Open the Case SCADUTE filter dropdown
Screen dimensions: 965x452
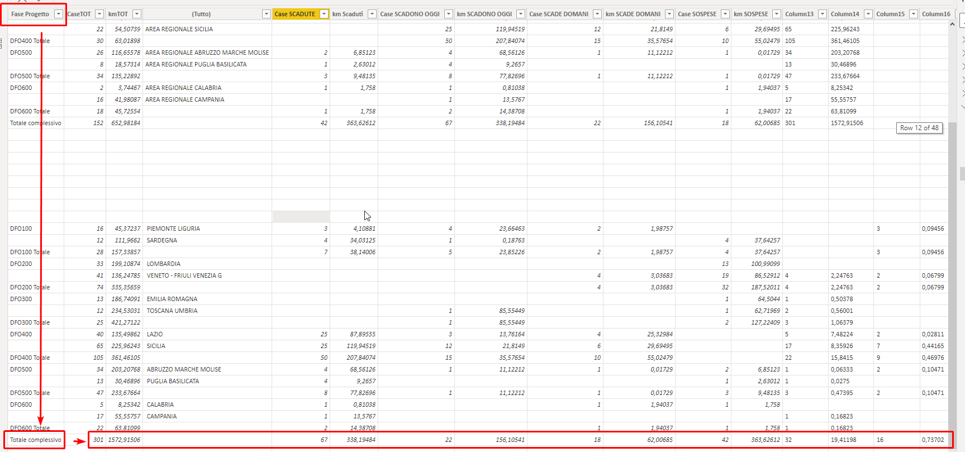324,14
